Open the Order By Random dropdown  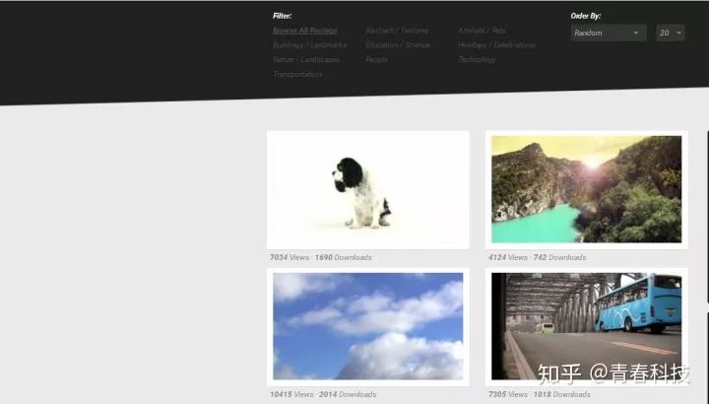(x=608, y=34)
